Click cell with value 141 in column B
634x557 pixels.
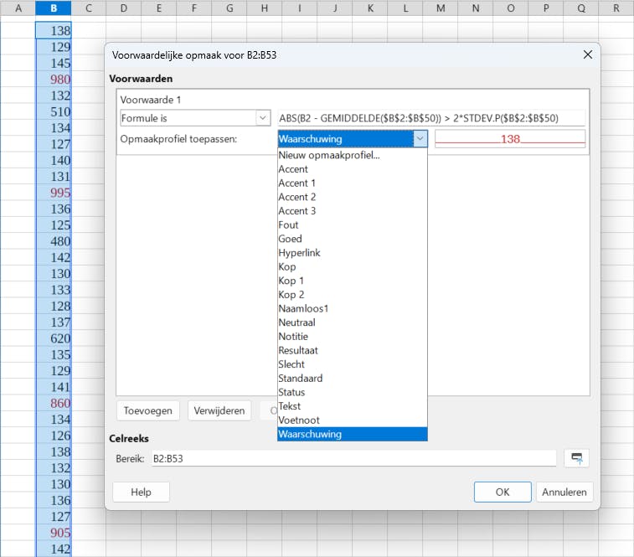pyautogui.click(x=54, y=387)
